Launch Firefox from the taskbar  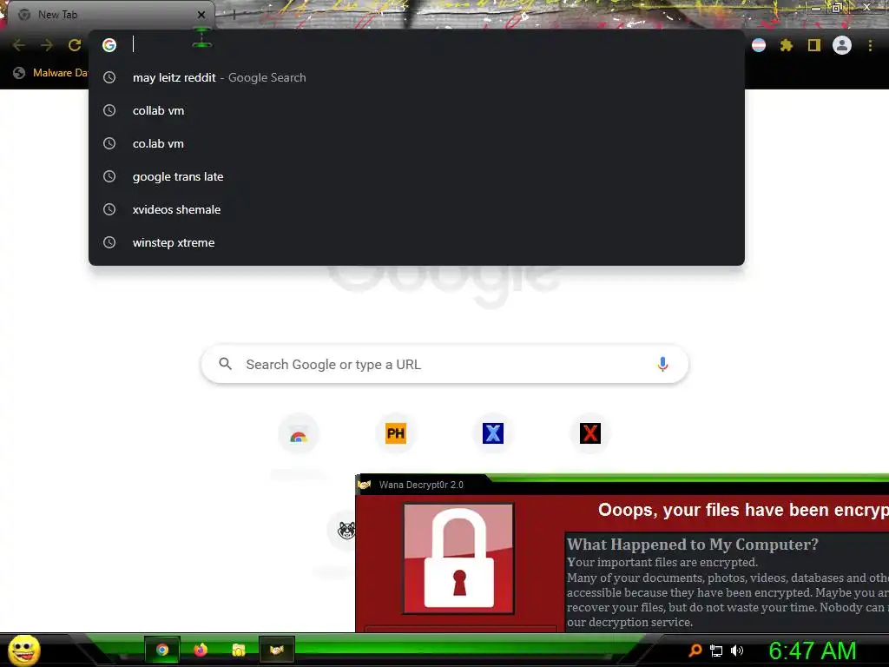201,650
